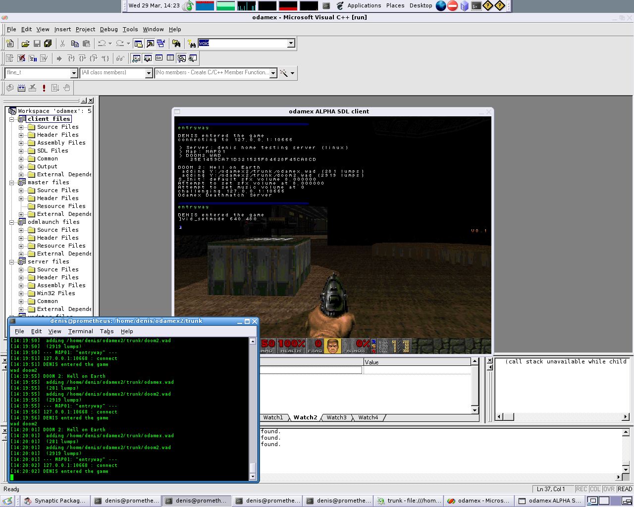
Task: Click the New Text File toolbar icon
Action: coord(10,44)
